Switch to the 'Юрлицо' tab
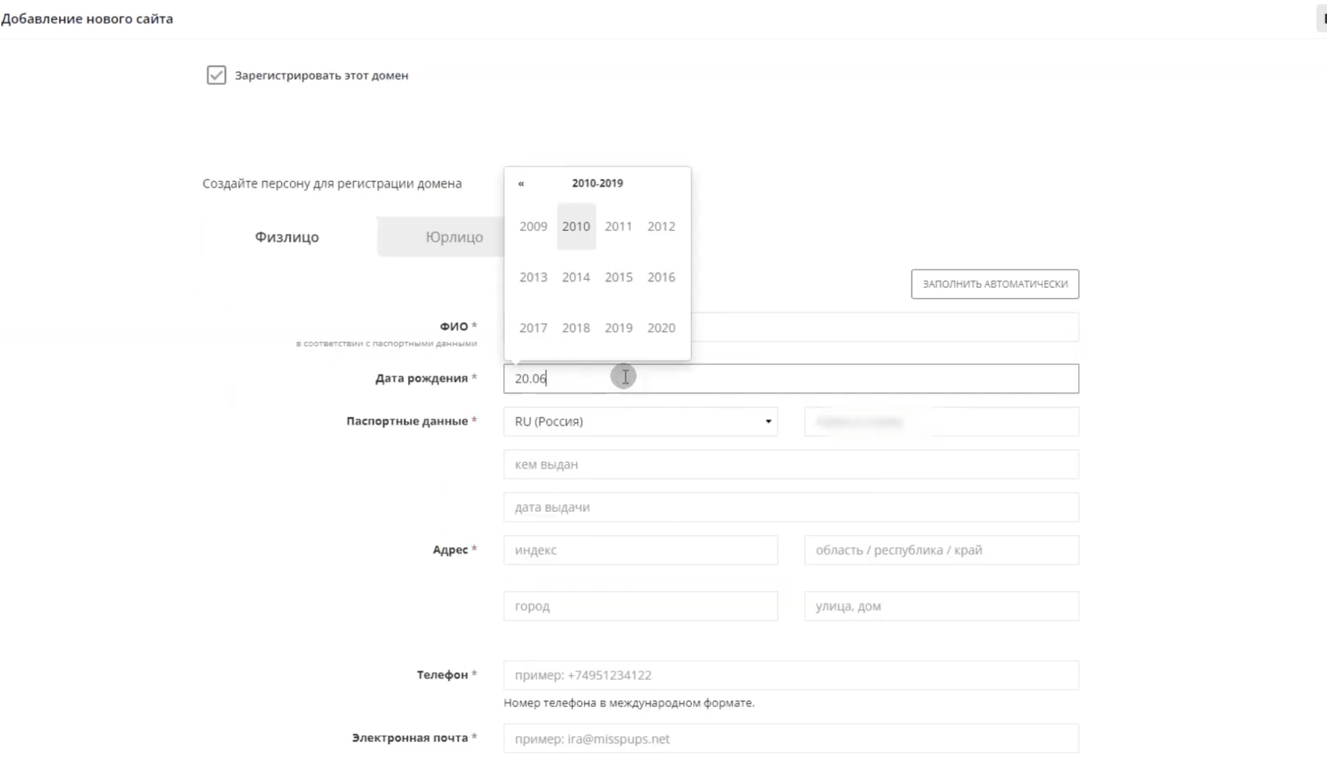1327x758 pixels. pyautogui.click(x=453, y=237)
